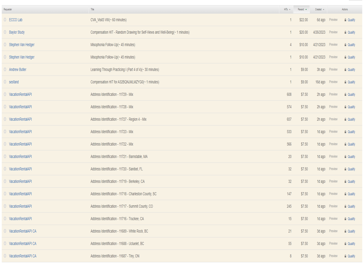Expand the 11687 Tiny, ON row
Image resolution: width=364 pixels, height=265 pixels.
coord(5,256)
